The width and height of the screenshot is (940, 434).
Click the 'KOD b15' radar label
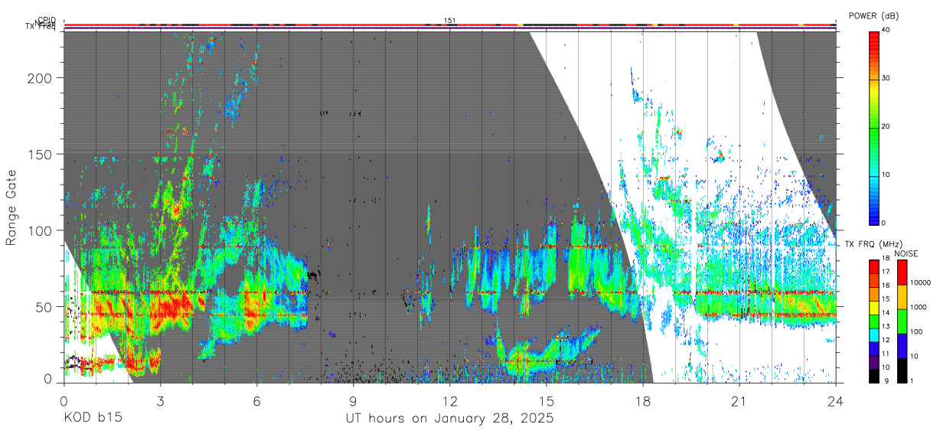coord(93,419)
